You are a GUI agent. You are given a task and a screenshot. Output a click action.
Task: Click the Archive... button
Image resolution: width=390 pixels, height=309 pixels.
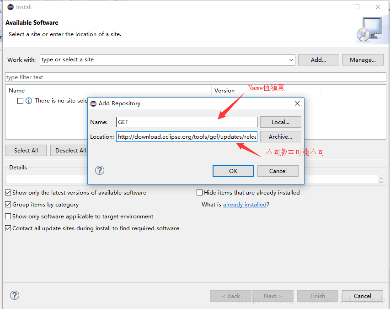point(281,137)
